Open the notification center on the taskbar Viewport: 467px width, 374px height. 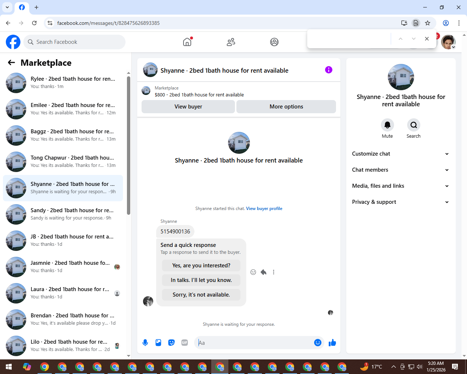[x=455, y=367]
